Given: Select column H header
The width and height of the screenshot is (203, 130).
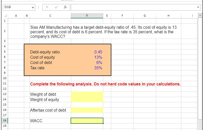Looking at the screenshot, I should point(168,16).
